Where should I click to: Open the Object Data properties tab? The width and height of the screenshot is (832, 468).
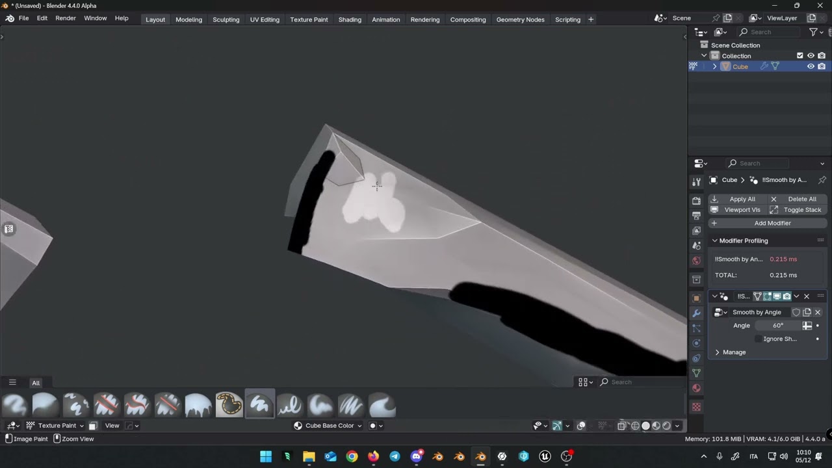(696, 373)
